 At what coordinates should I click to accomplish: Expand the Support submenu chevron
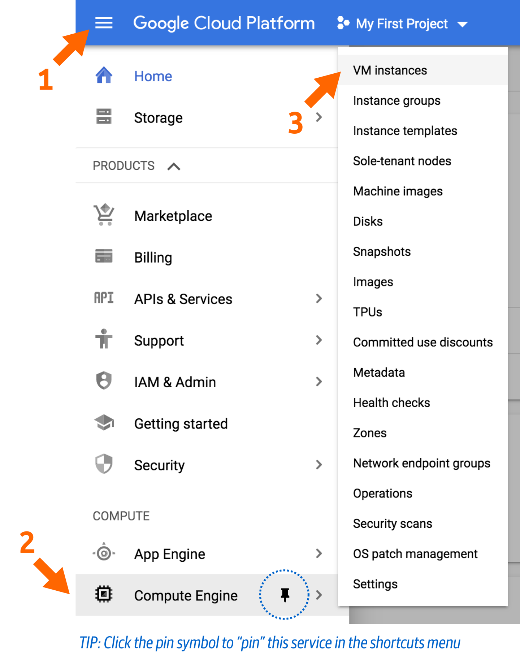tap(318, 340)
